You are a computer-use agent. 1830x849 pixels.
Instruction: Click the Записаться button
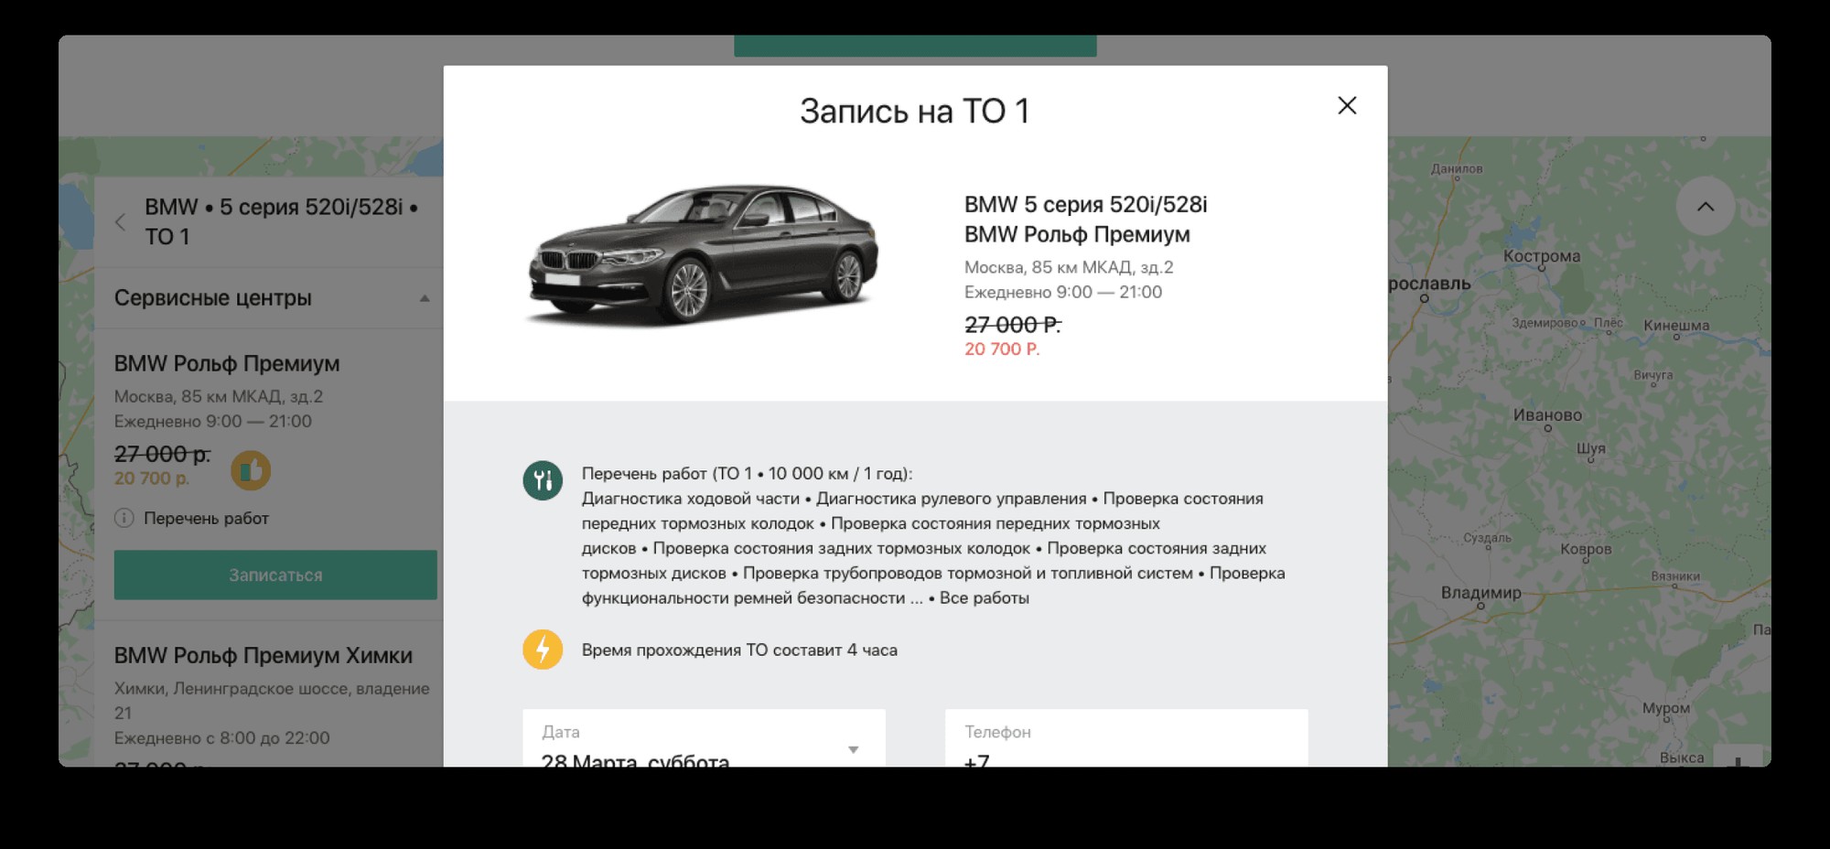[x=275, y=575]
